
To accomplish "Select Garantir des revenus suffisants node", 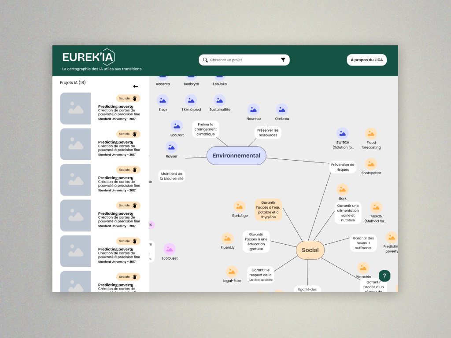I will [x=363, y=243].
